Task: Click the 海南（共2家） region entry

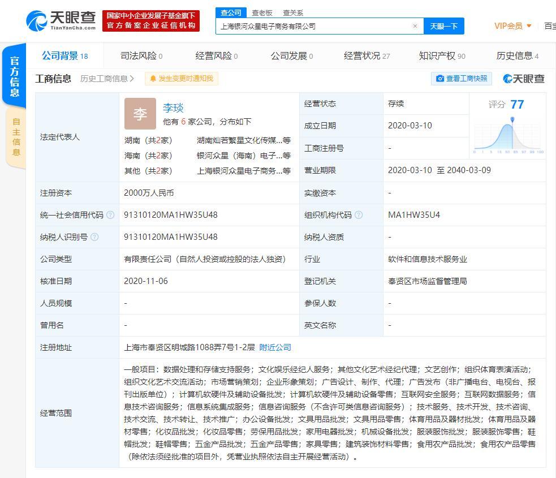Action: [148, 156]
